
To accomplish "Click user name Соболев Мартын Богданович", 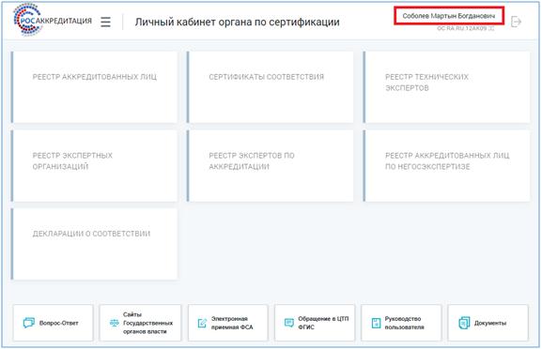I will click(x=449, y=16).
